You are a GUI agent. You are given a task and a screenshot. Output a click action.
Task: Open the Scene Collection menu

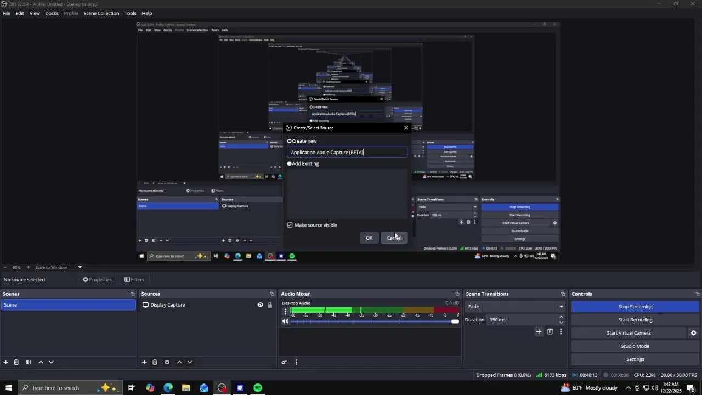pos(101,13)
